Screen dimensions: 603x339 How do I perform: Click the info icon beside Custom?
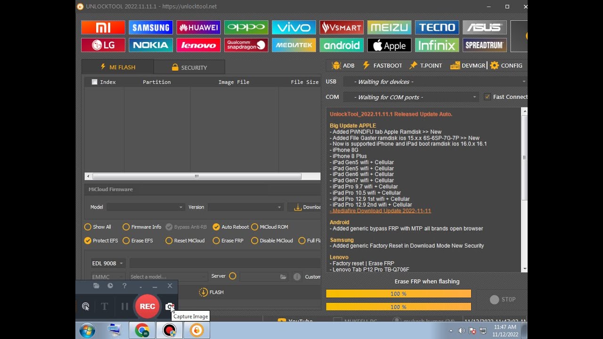(297, 277)
